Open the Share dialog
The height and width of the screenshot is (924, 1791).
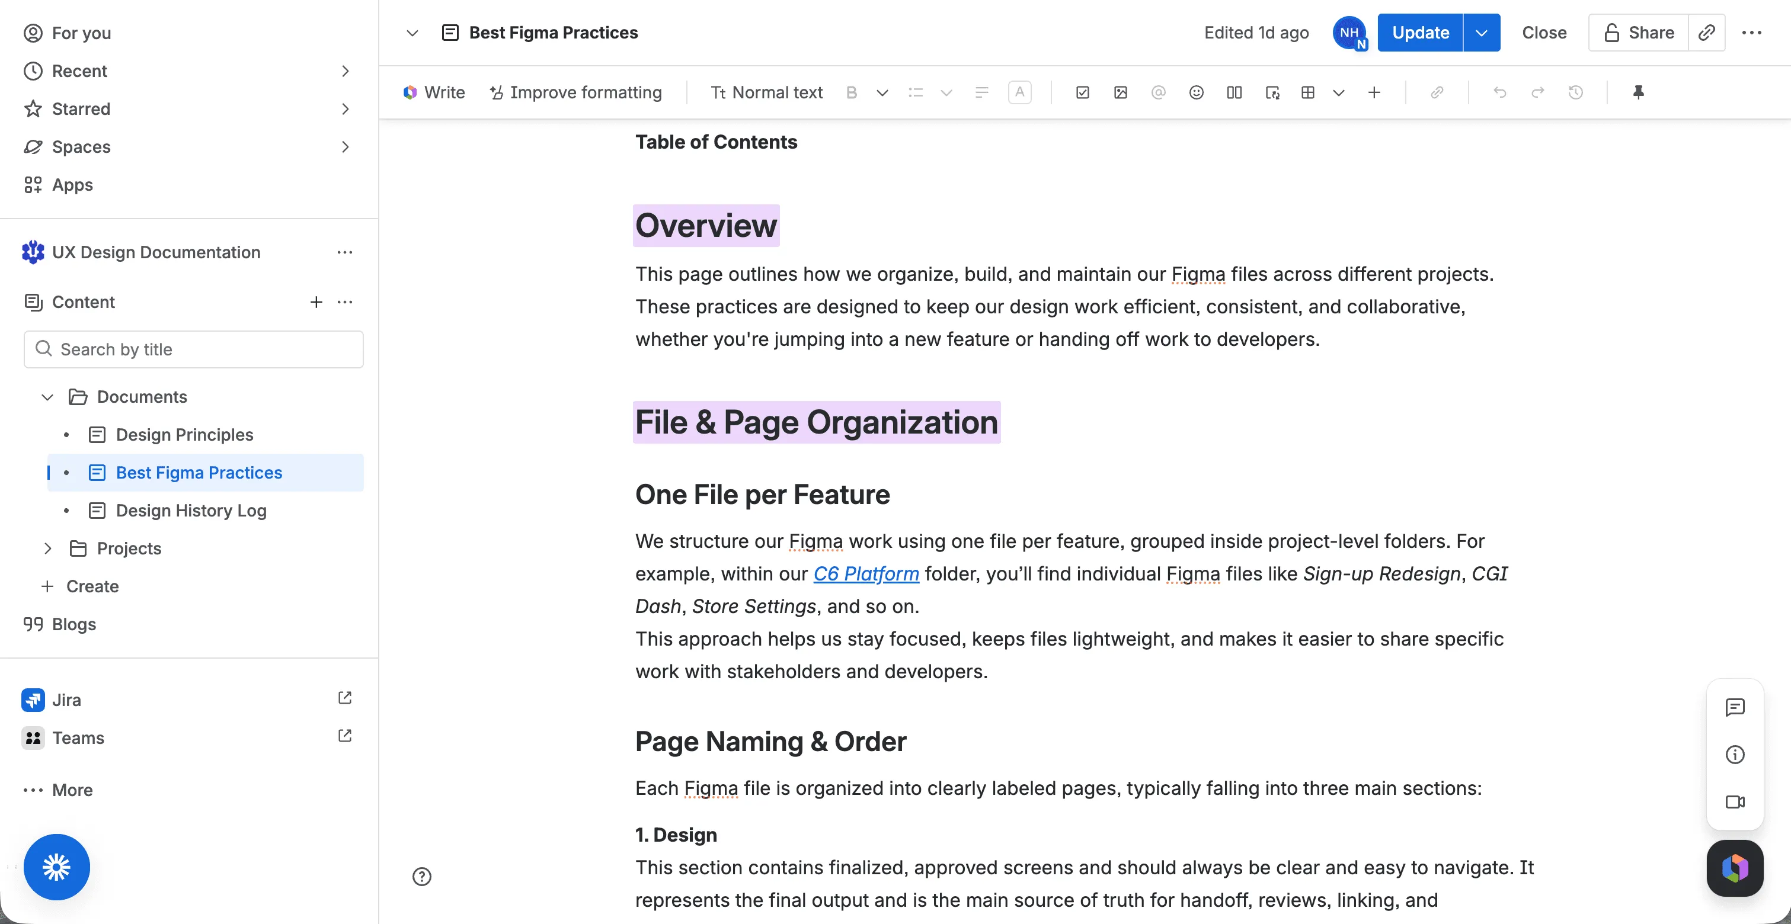(x=1638, y=33)
